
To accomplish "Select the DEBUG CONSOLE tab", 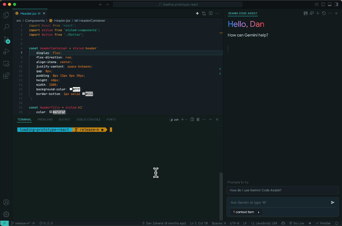I will tap(88, 119).
